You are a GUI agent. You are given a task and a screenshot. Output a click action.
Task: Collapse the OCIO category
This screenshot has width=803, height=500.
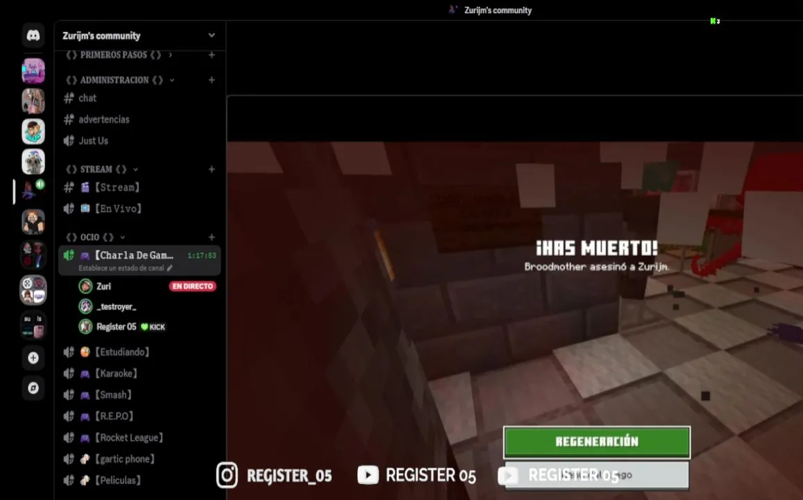click(122, 237)
